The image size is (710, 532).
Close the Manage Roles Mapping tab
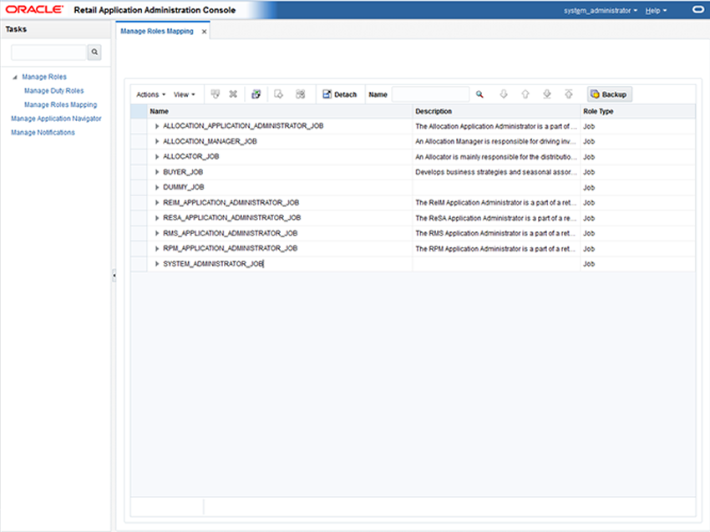204,31
